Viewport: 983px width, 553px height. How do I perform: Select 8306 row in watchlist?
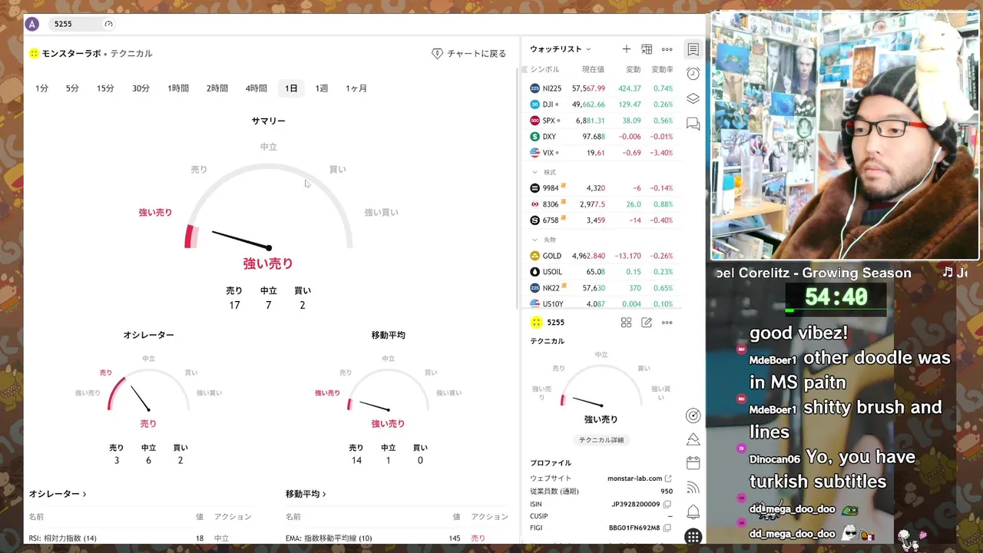[x=602, y=204]
